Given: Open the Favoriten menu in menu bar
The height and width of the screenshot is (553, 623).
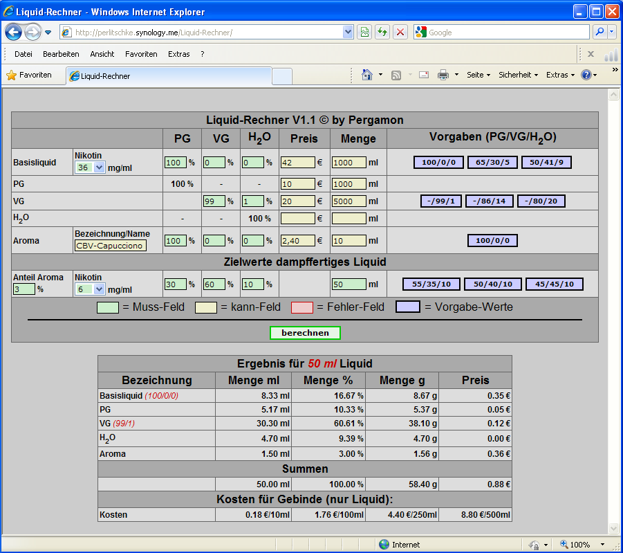Looking at the screenshot, I should pyautogui.click(x=141, y=54).
